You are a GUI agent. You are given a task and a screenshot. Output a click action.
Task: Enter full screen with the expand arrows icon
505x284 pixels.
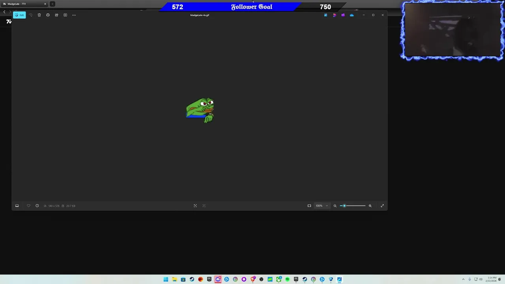[382, 206]
